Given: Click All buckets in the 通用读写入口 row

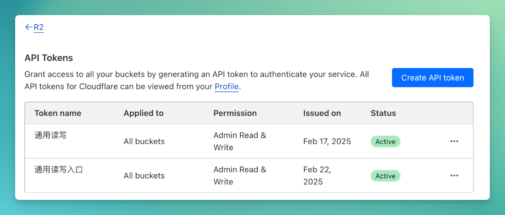Looking at the screenshot, I should [x=144, y=176].
